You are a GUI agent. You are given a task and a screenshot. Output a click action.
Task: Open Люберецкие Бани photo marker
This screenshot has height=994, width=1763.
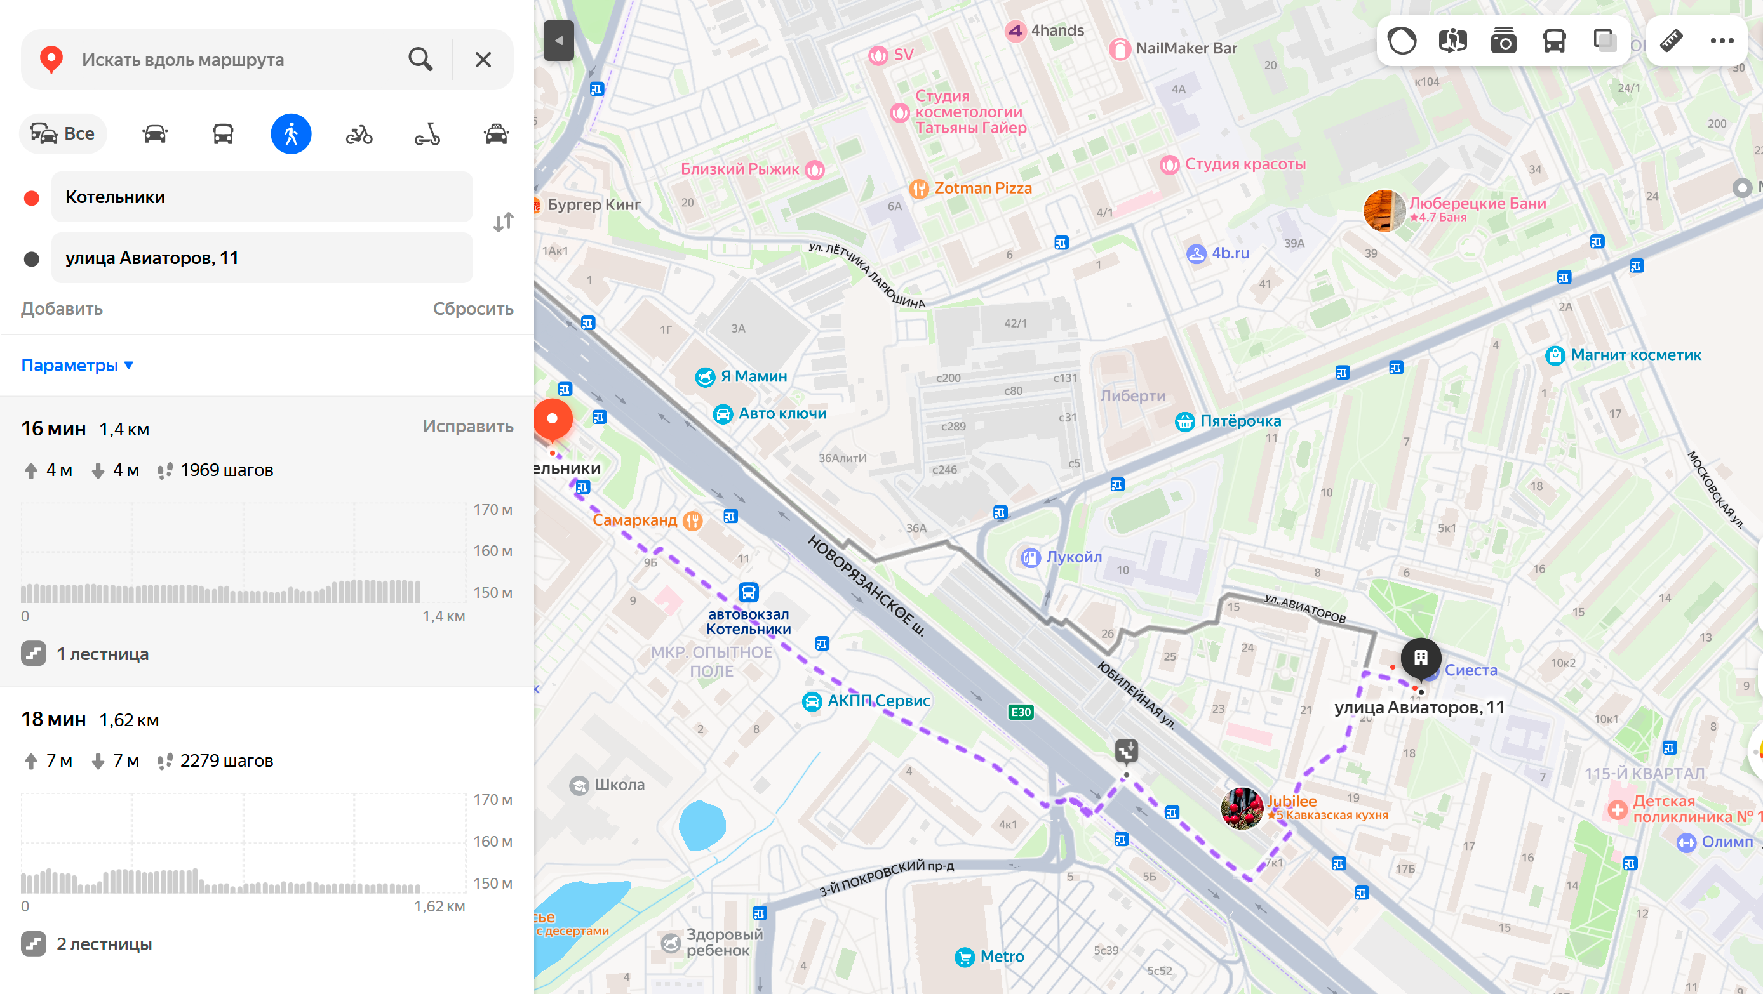click(x=1384, y=211)
